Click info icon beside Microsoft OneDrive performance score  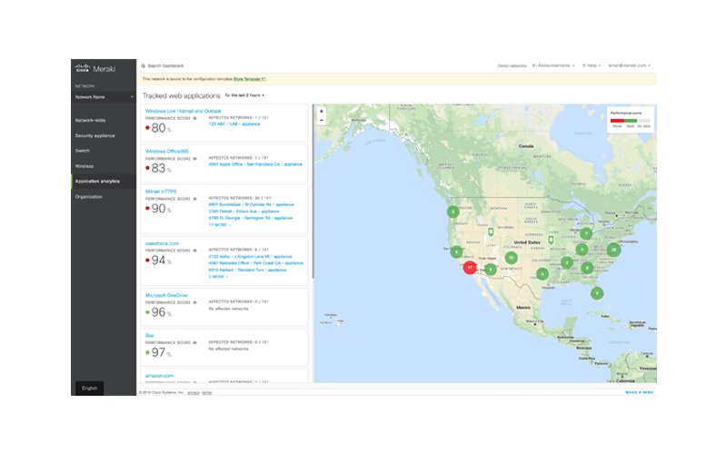click(194, 302)
